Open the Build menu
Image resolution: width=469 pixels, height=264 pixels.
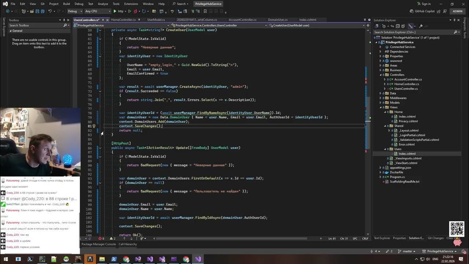coord(66,4)
